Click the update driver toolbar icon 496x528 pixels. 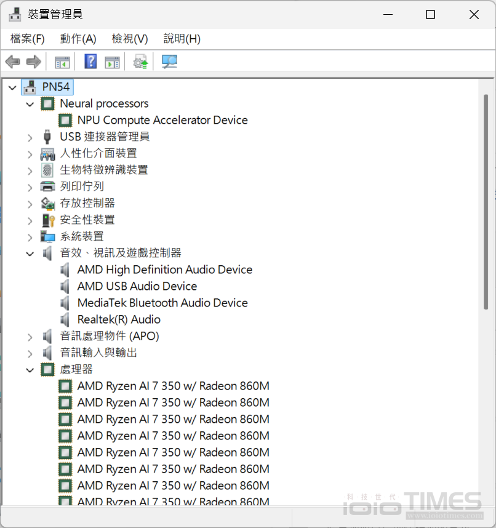141,62
